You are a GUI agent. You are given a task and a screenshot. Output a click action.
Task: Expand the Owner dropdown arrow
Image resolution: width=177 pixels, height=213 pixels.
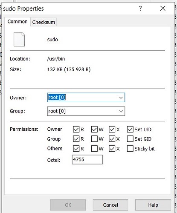(121, 98)
